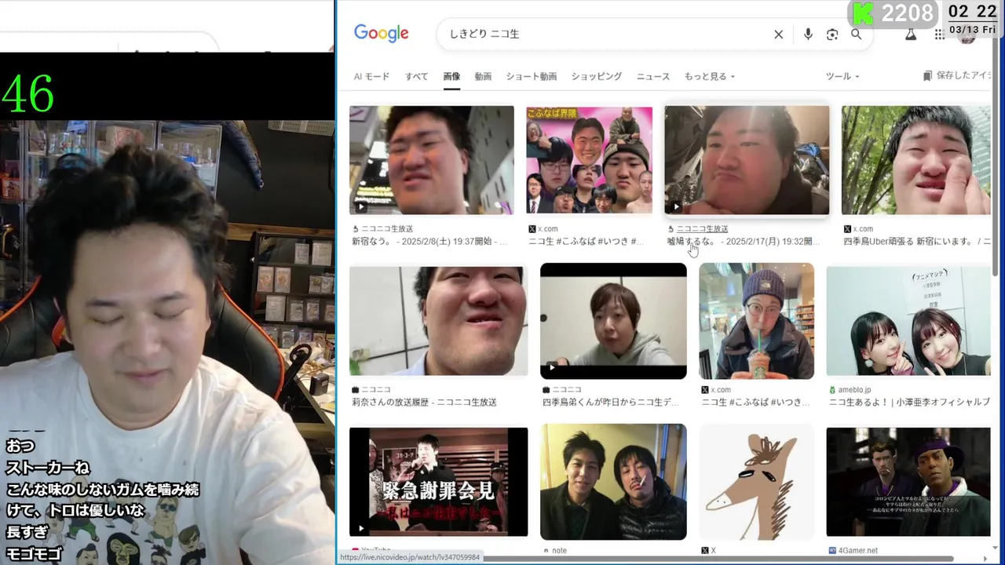The width and height of the screenshot is (1005, 565).
Task: Click the Google account avatar
Action: coord(967,38)
